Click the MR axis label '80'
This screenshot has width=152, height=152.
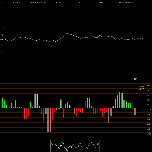(148, 90)
